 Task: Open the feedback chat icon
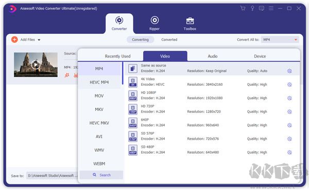pos(262,8)
